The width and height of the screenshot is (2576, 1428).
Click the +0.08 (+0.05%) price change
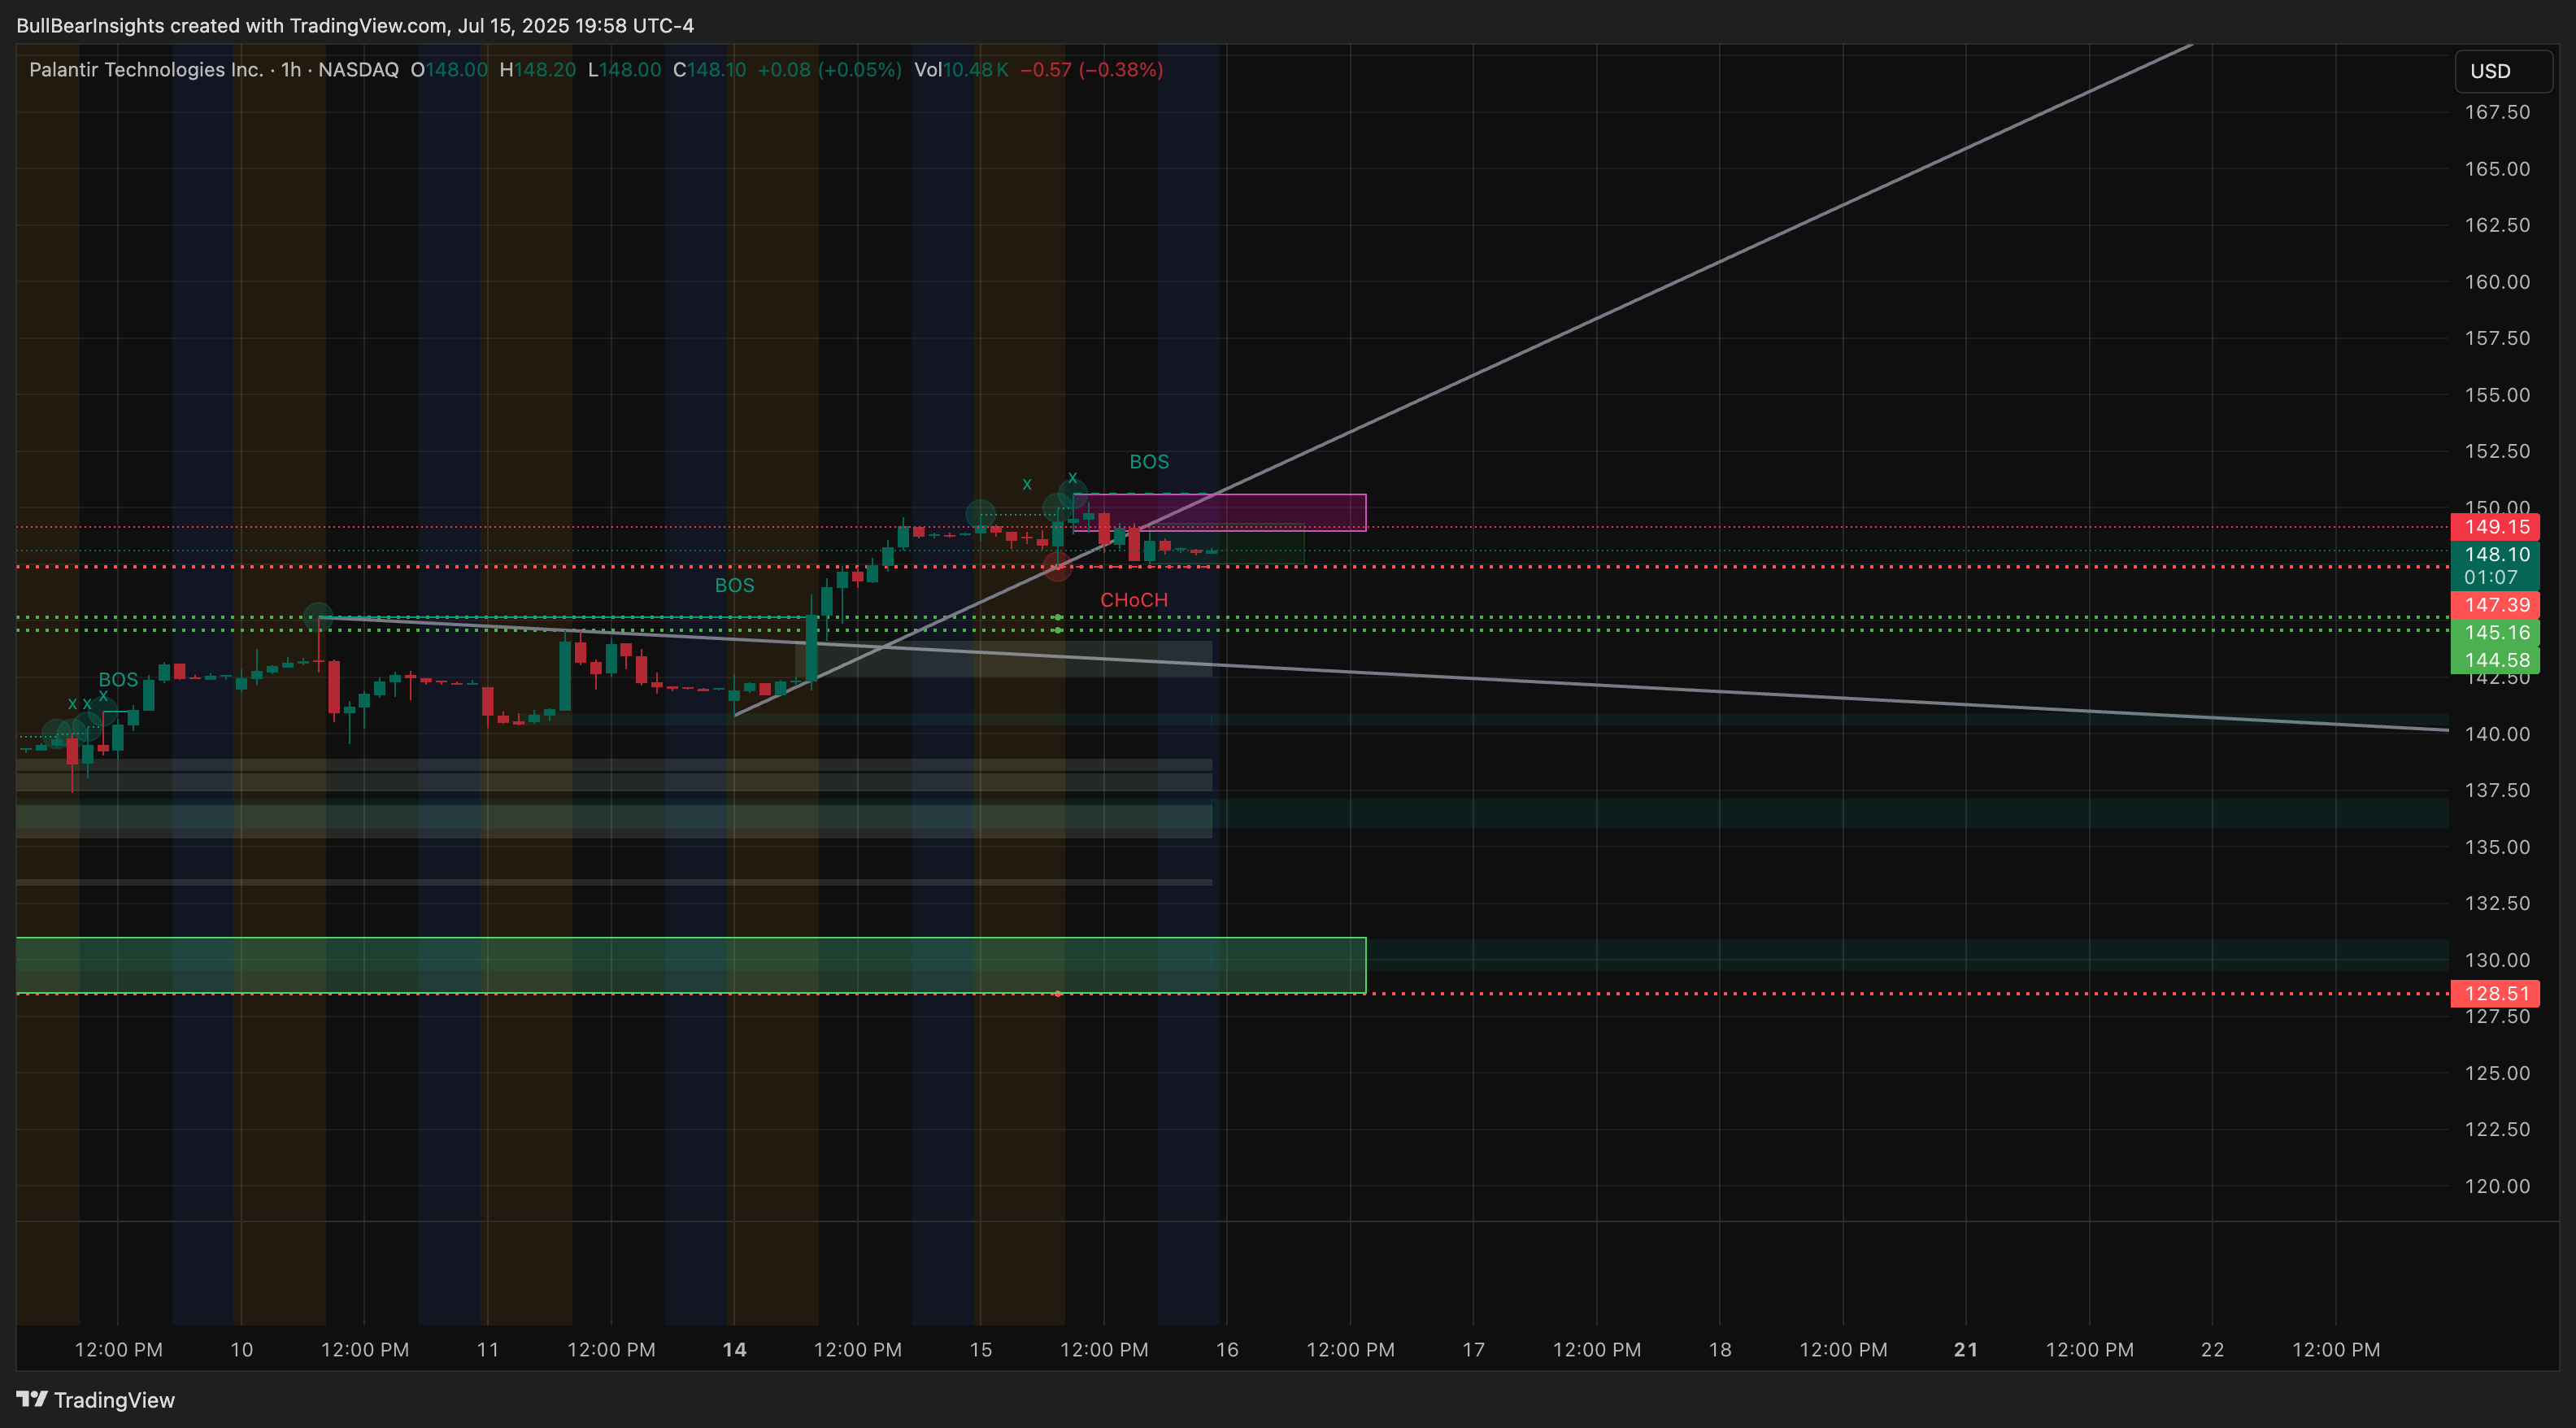829,70
